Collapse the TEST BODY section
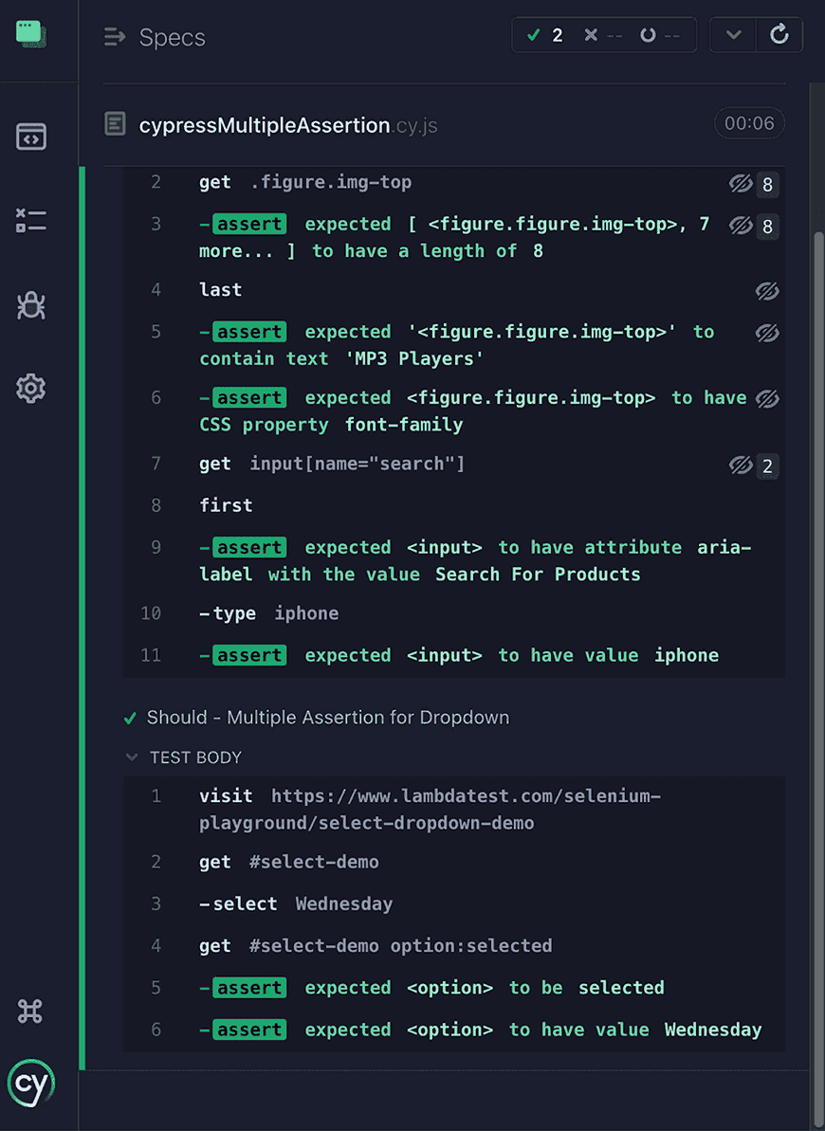 130,757
